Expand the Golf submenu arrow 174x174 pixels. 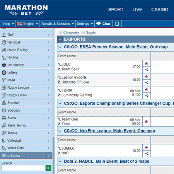48,35
